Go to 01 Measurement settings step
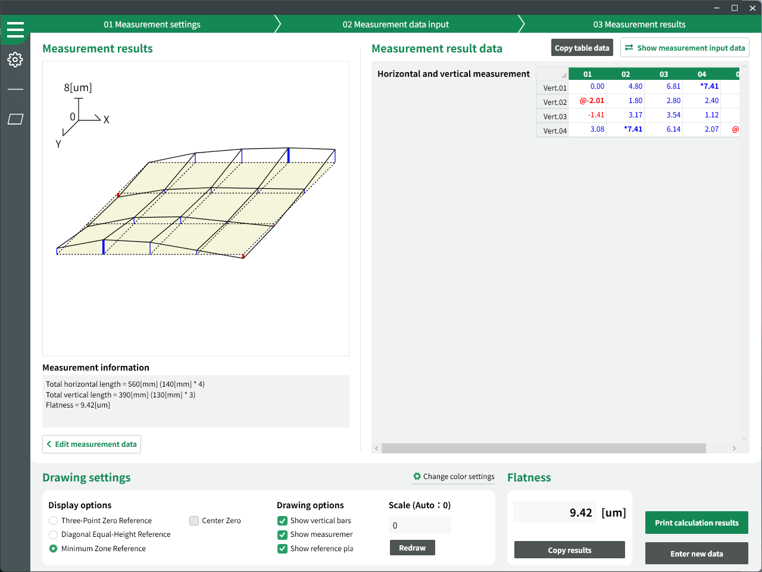The width and height of the screenshot is (762, 572). (x=152, y=24)
